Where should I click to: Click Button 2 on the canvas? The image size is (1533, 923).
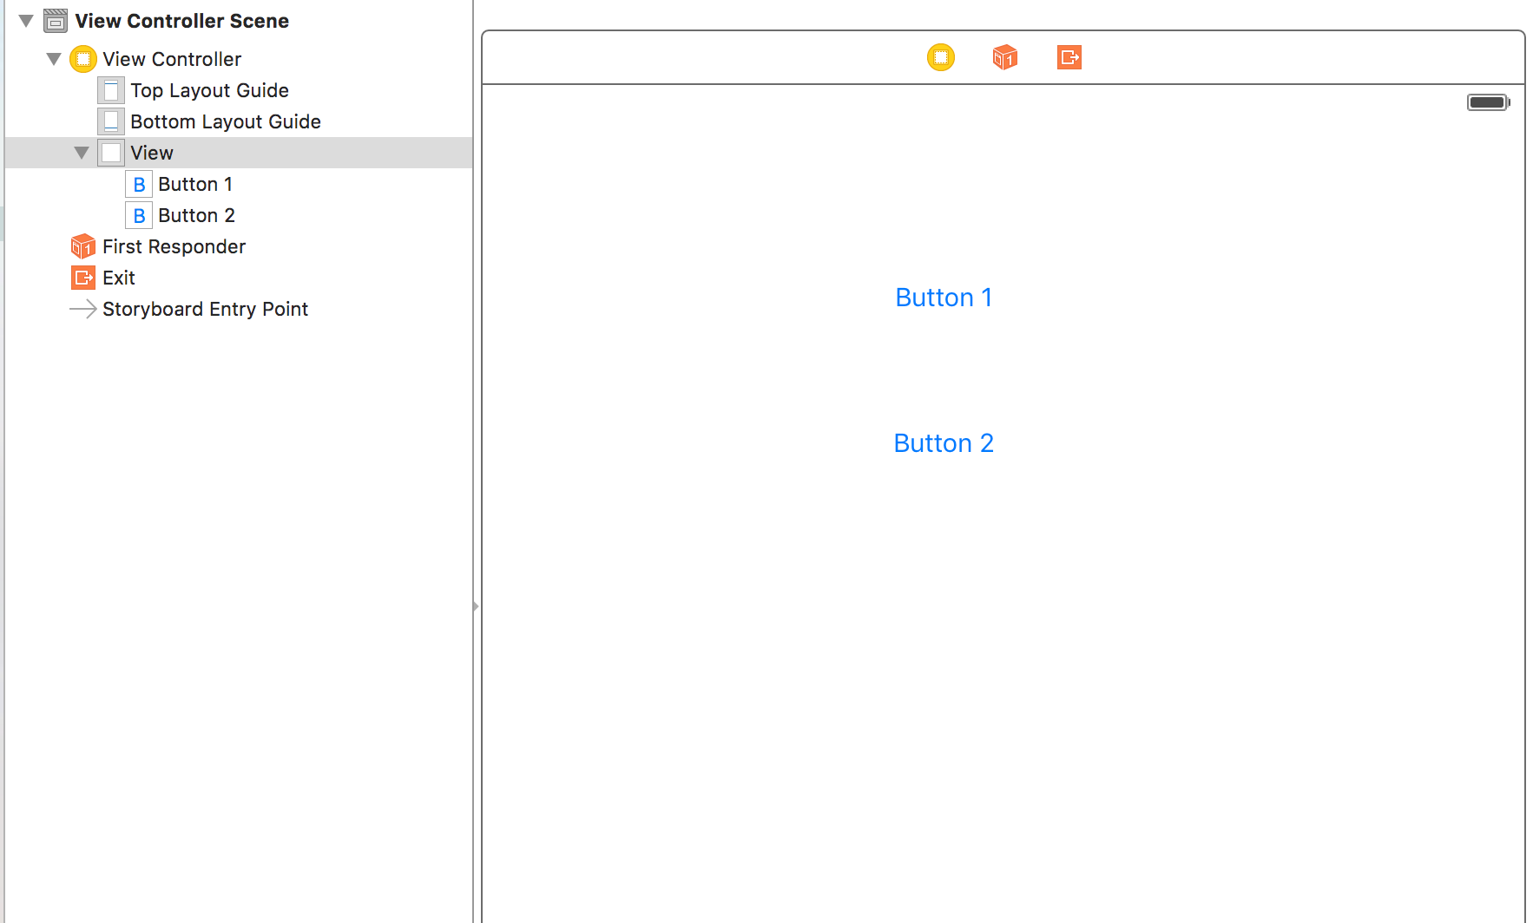point(944,442)
